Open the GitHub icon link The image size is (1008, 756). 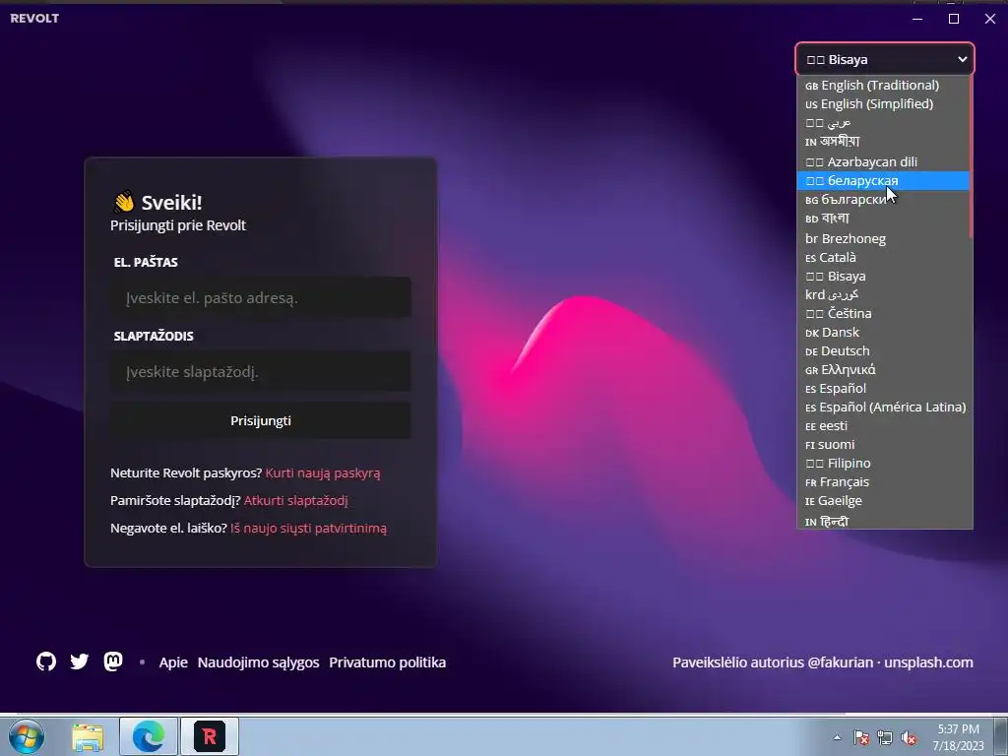tap(46, 661)
